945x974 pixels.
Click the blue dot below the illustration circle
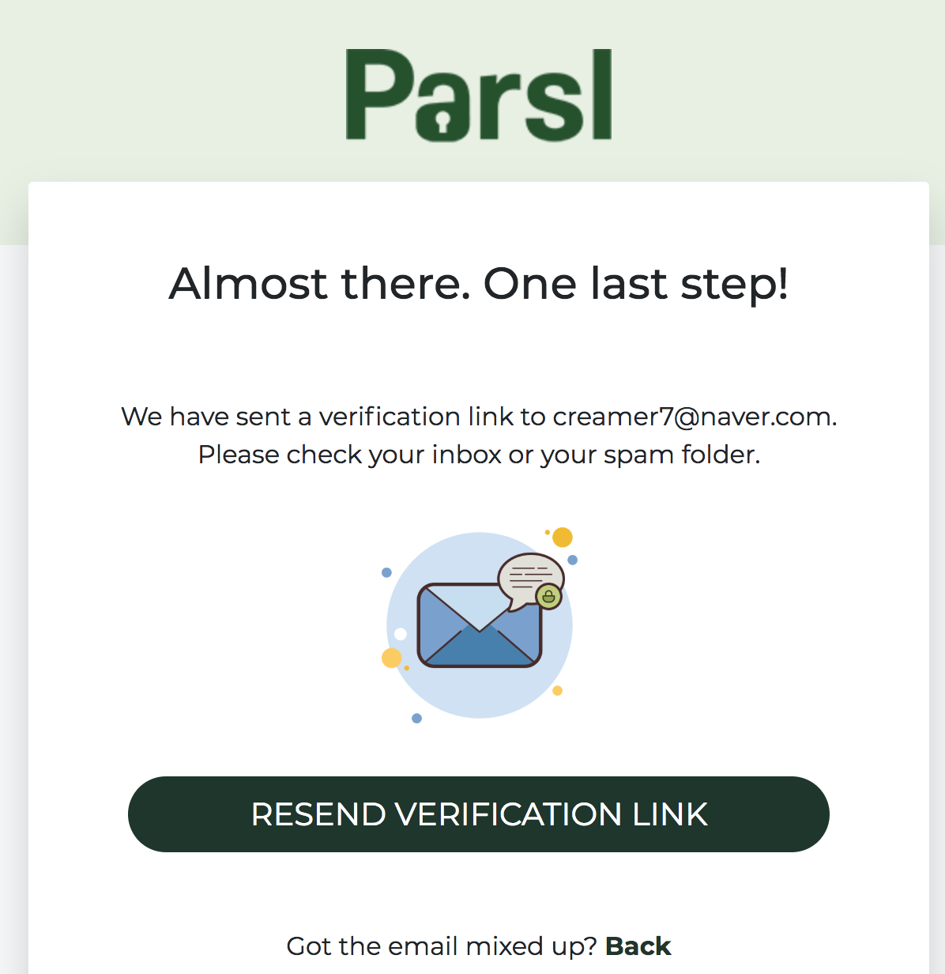click(417, 719)
